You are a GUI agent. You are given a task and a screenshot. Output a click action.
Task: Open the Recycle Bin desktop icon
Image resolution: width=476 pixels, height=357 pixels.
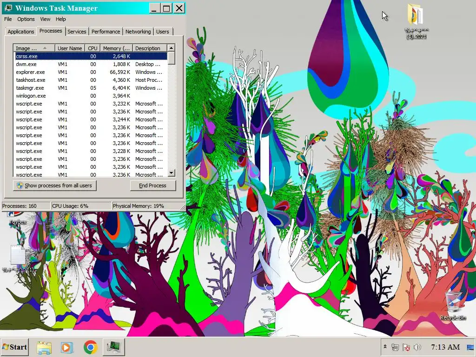point(453,305)
